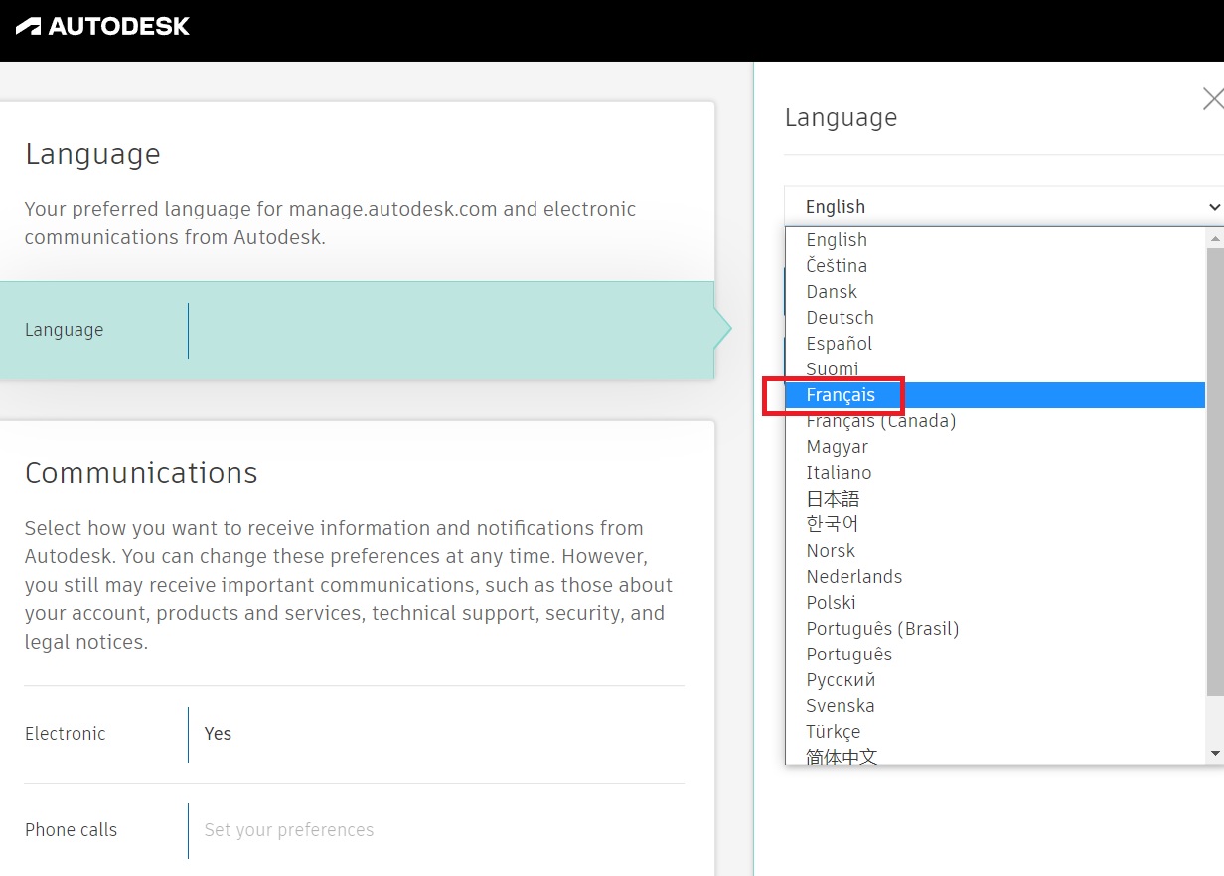The height and width of the screenshot is (876, 1224).
Task: Choose Deutsch in the language list
Action: pos(840,318)
